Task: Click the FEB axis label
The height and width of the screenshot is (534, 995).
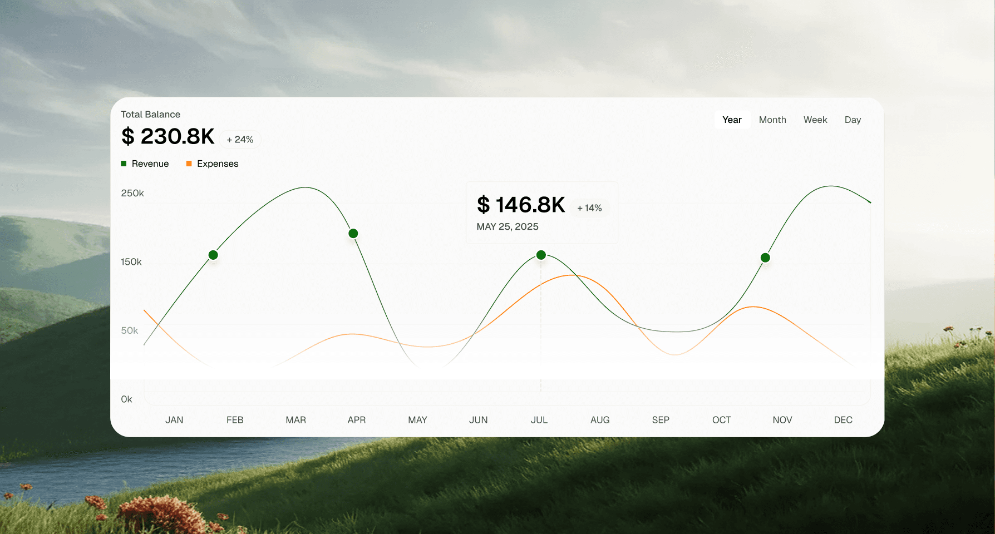Action: 235,420
